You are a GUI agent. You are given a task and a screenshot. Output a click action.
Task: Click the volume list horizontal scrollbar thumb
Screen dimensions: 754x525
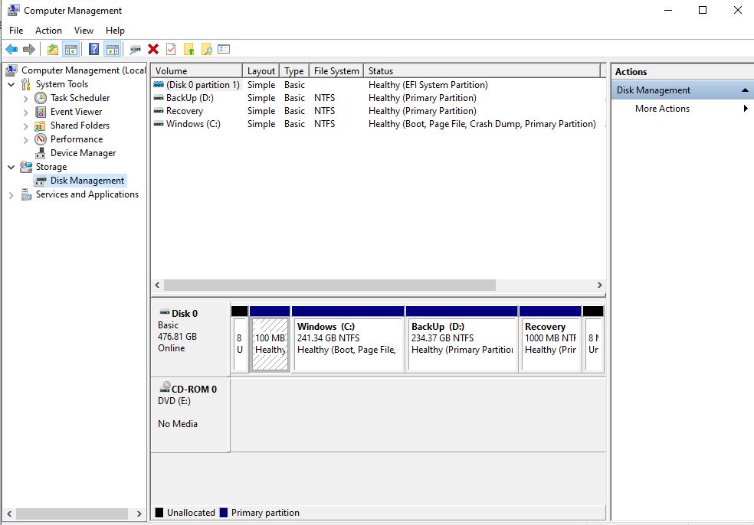(329, 285)
